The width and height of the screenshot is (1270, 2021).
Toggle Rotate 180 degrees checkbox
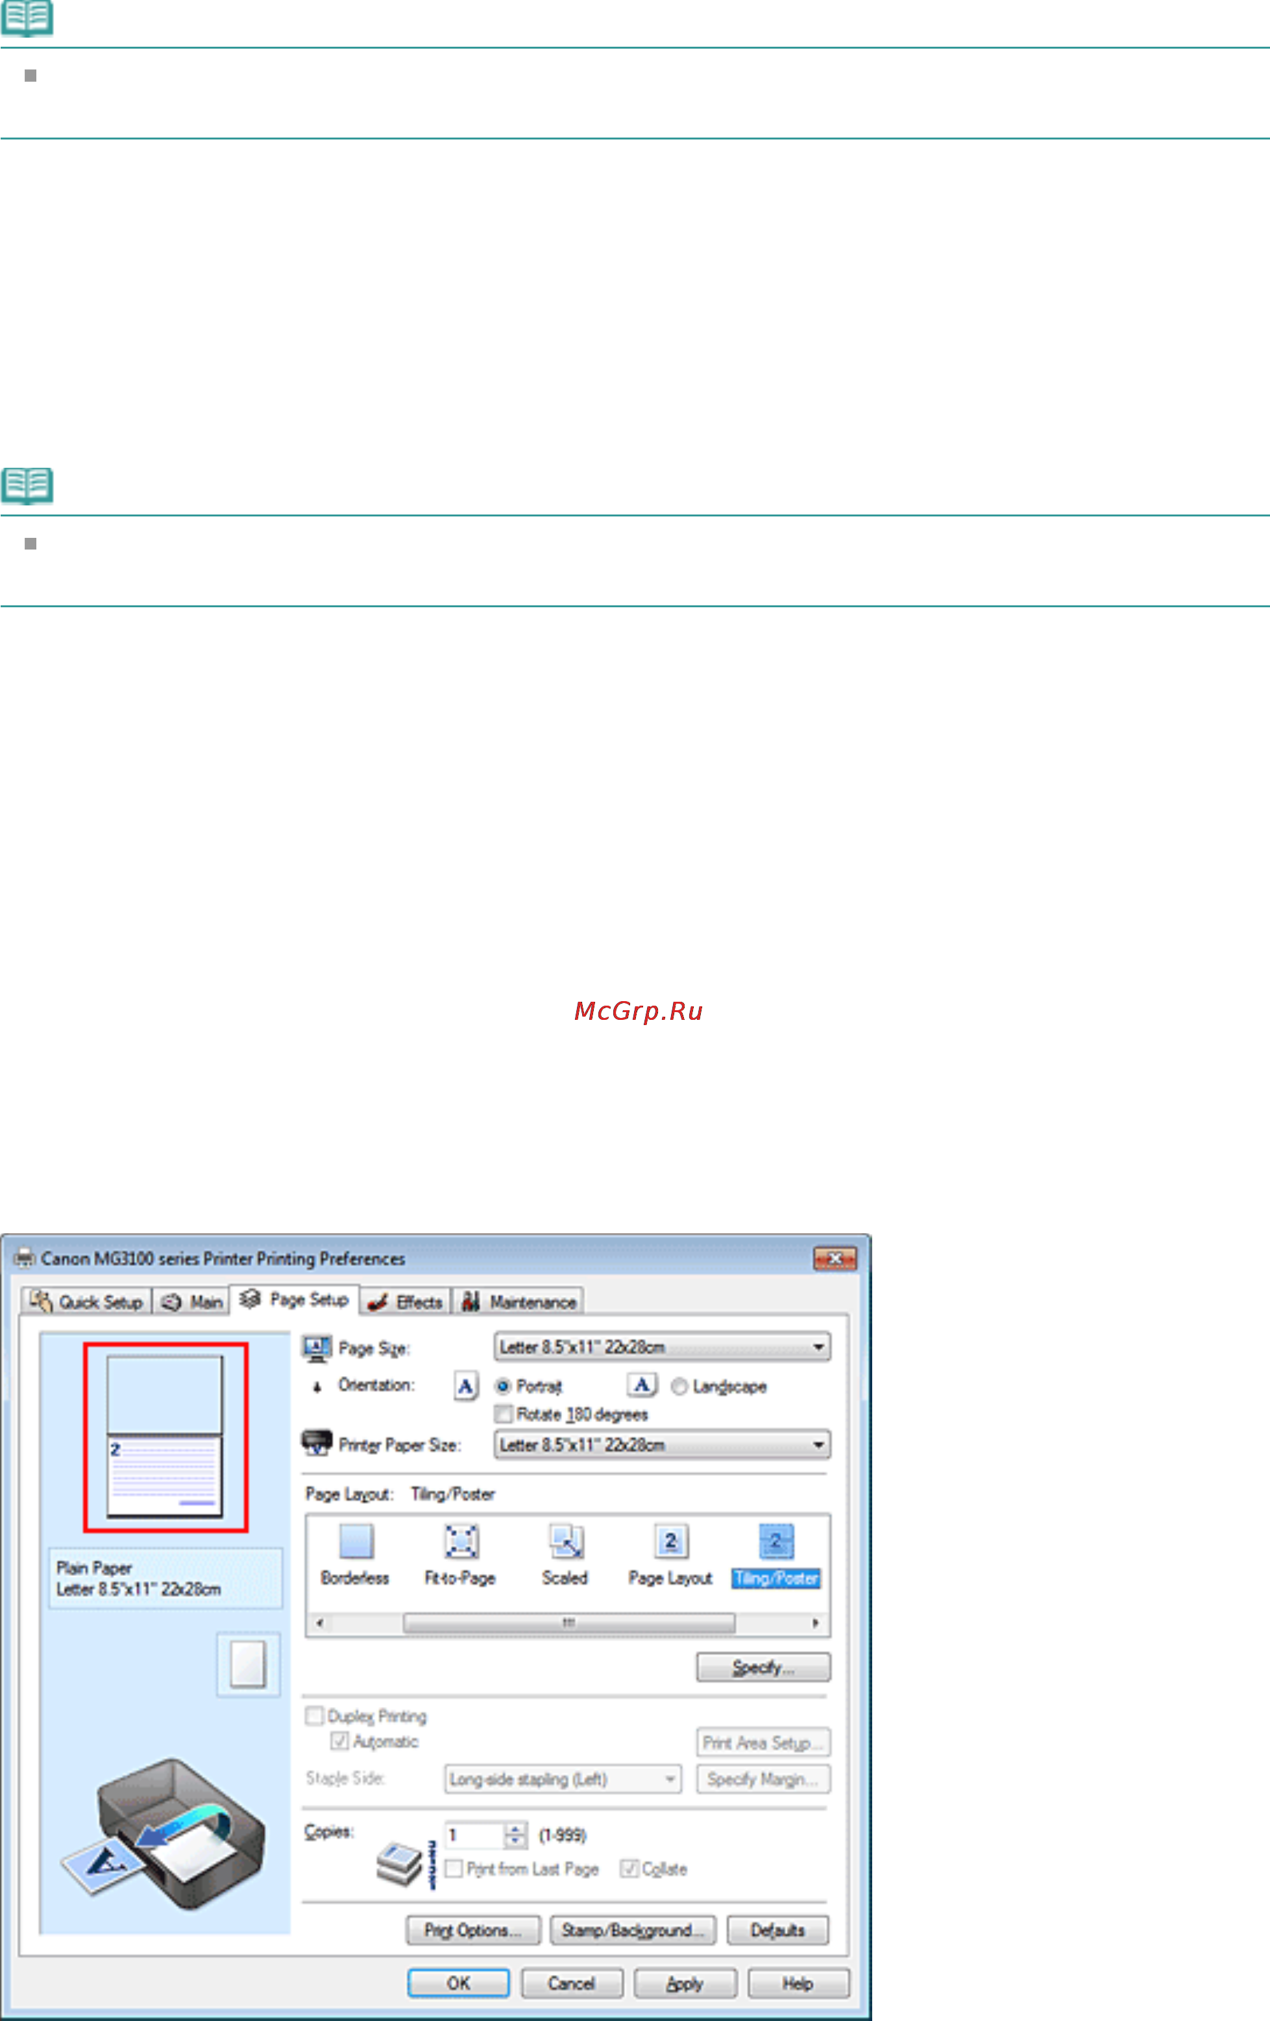pyautogui.click(x=504, y=1414)
